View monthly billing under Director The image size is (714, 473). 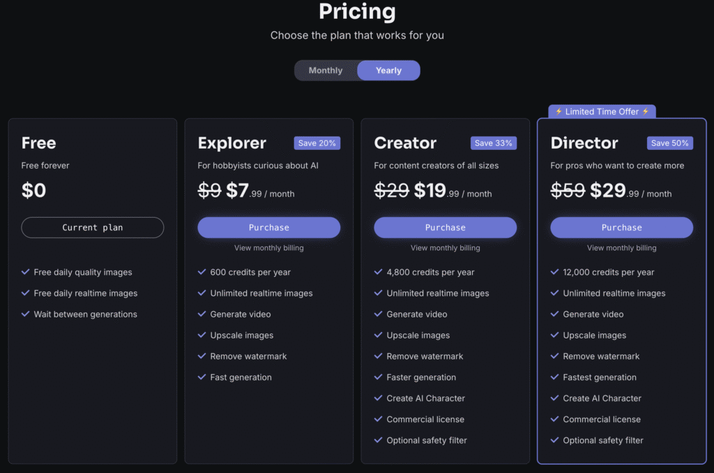coord(621,248)
